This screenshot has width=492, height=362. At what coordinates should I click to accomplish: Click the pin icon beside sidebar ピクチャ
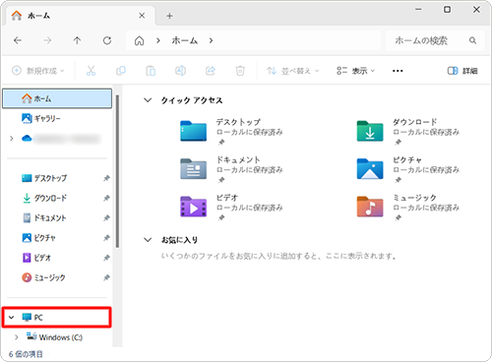[x=106, y=238]
